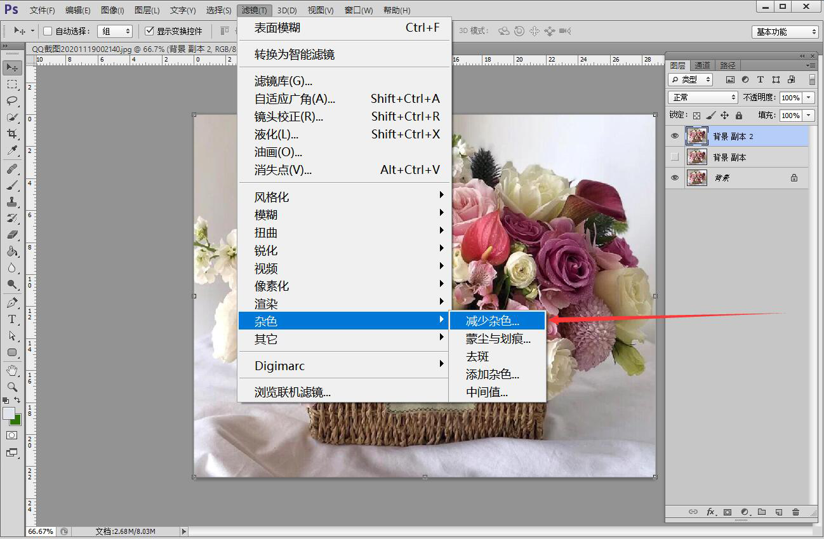This screenshot has height=539, width=824.
Task: Create a new layer
Action: coord(779,512)
